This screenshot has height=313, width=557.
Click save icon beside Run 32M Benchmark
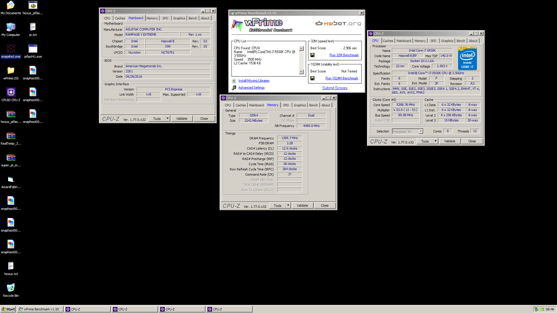pyautogui.click(x=312, y=55)
